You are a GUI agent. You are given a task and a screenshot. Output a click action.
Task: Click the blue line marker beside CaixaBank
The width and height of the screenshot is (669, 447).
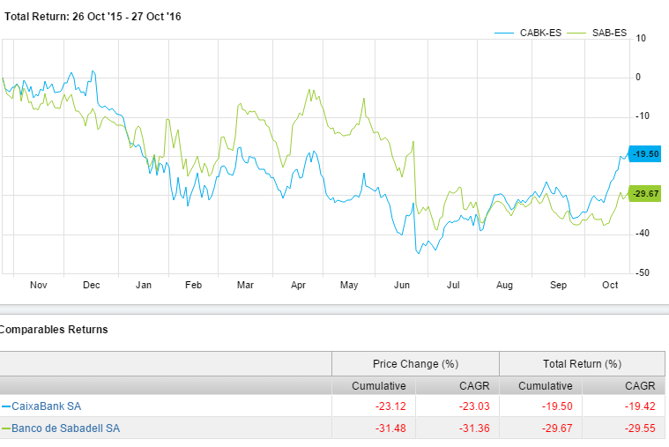pos(5,407)
